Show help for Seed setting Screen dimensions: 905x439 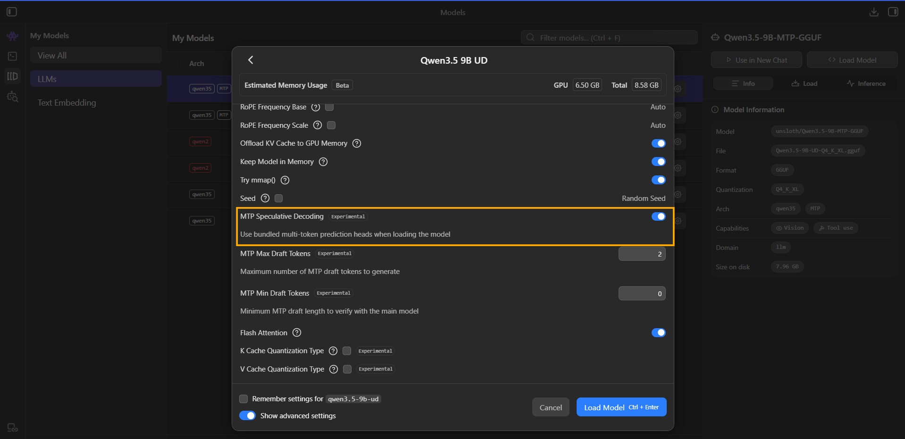pos(265,198)
